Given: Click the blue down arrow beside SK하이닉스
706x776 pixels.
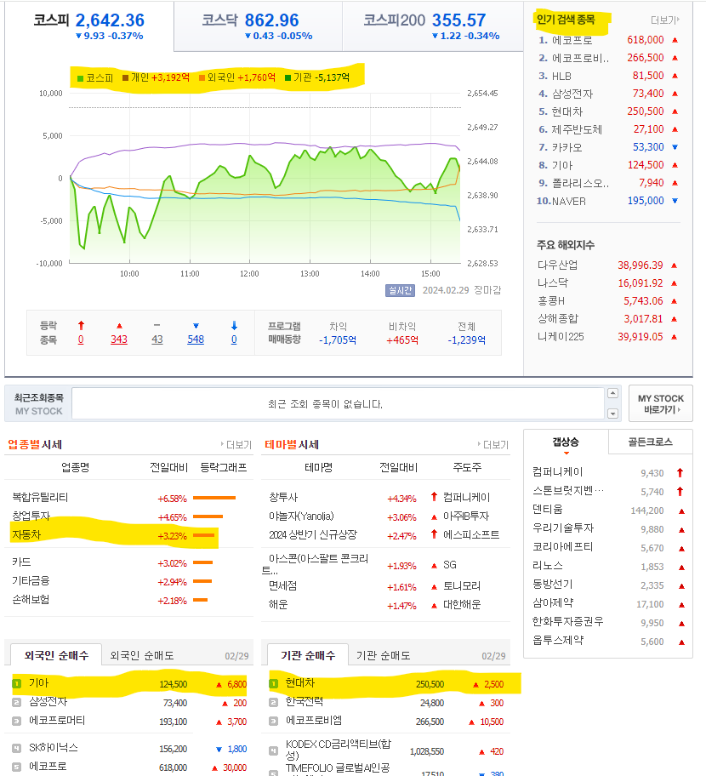Looking at the screenshot, I should point(219,750).
